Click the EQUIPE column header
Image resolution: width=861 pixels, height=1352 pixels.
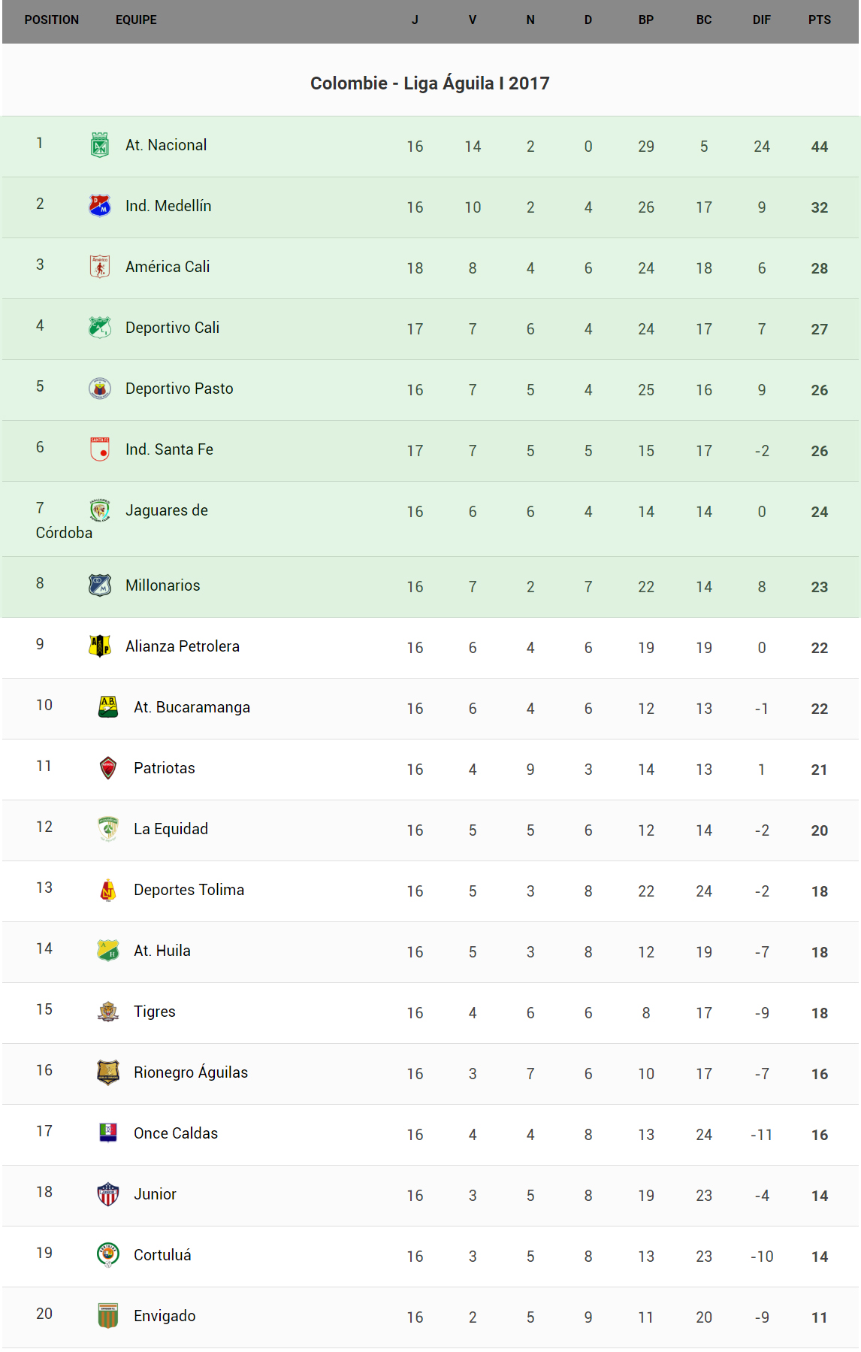pyautogui.click(x=136, y=20)
